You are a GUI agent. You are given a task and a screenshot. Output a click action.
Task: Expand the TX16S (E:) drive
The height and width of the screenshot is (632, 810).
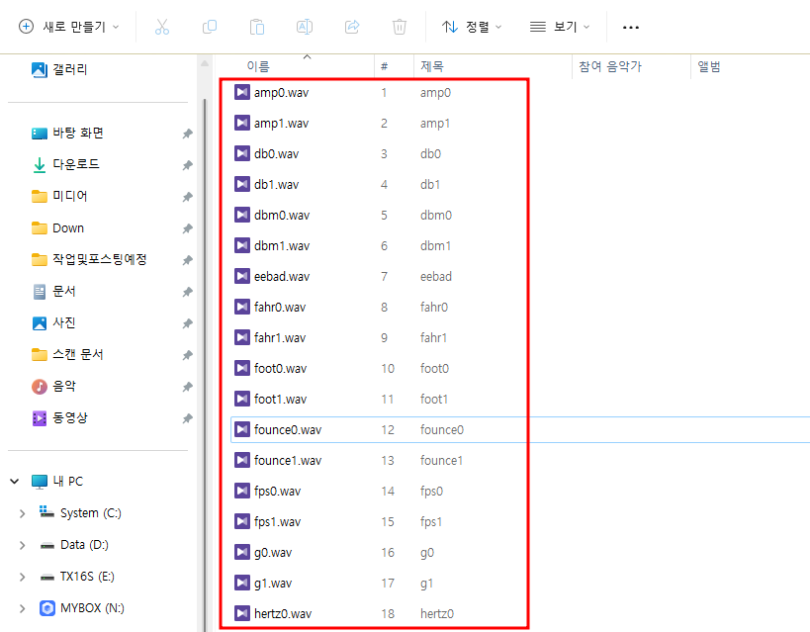22,577
